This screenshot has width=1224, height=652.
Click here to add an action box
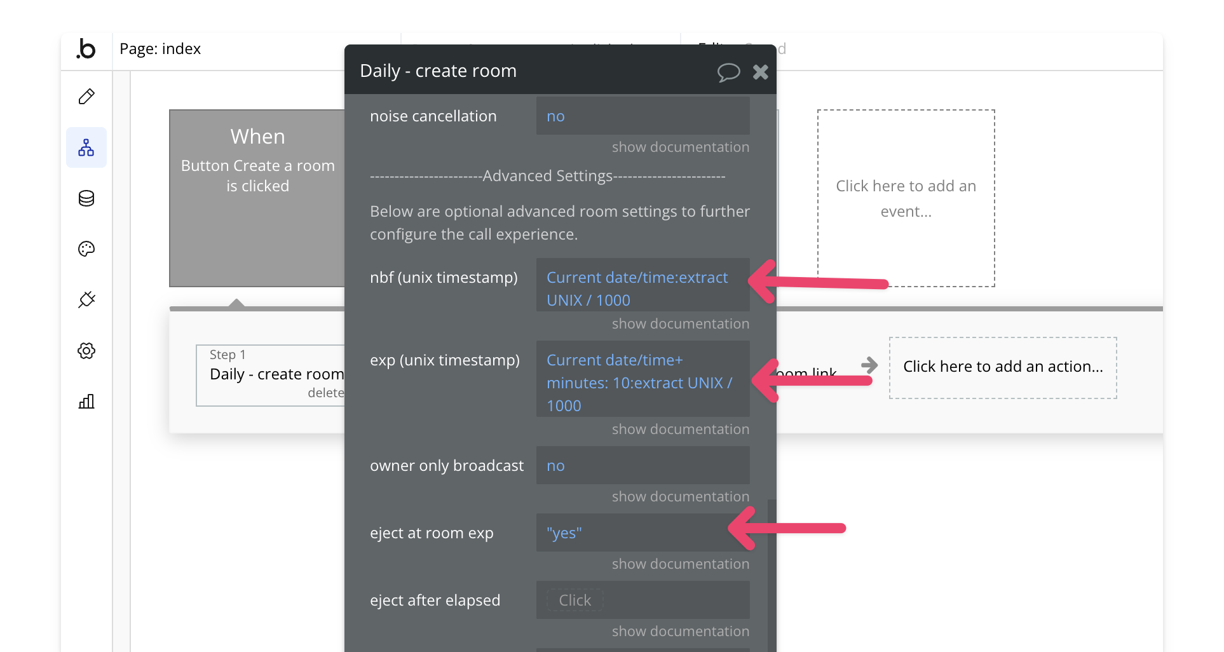[1003, 367]
